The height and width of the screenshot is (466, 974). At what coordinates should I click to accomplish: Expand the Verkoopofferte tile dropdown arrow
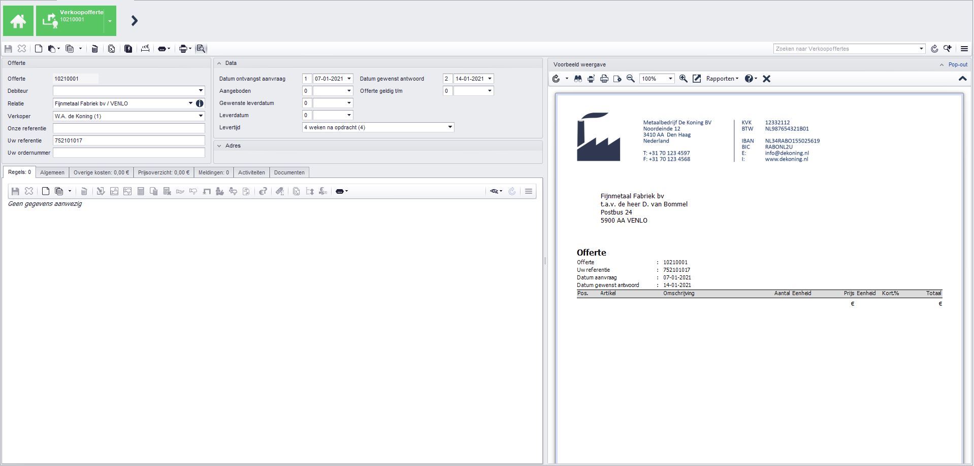point(110,21)
